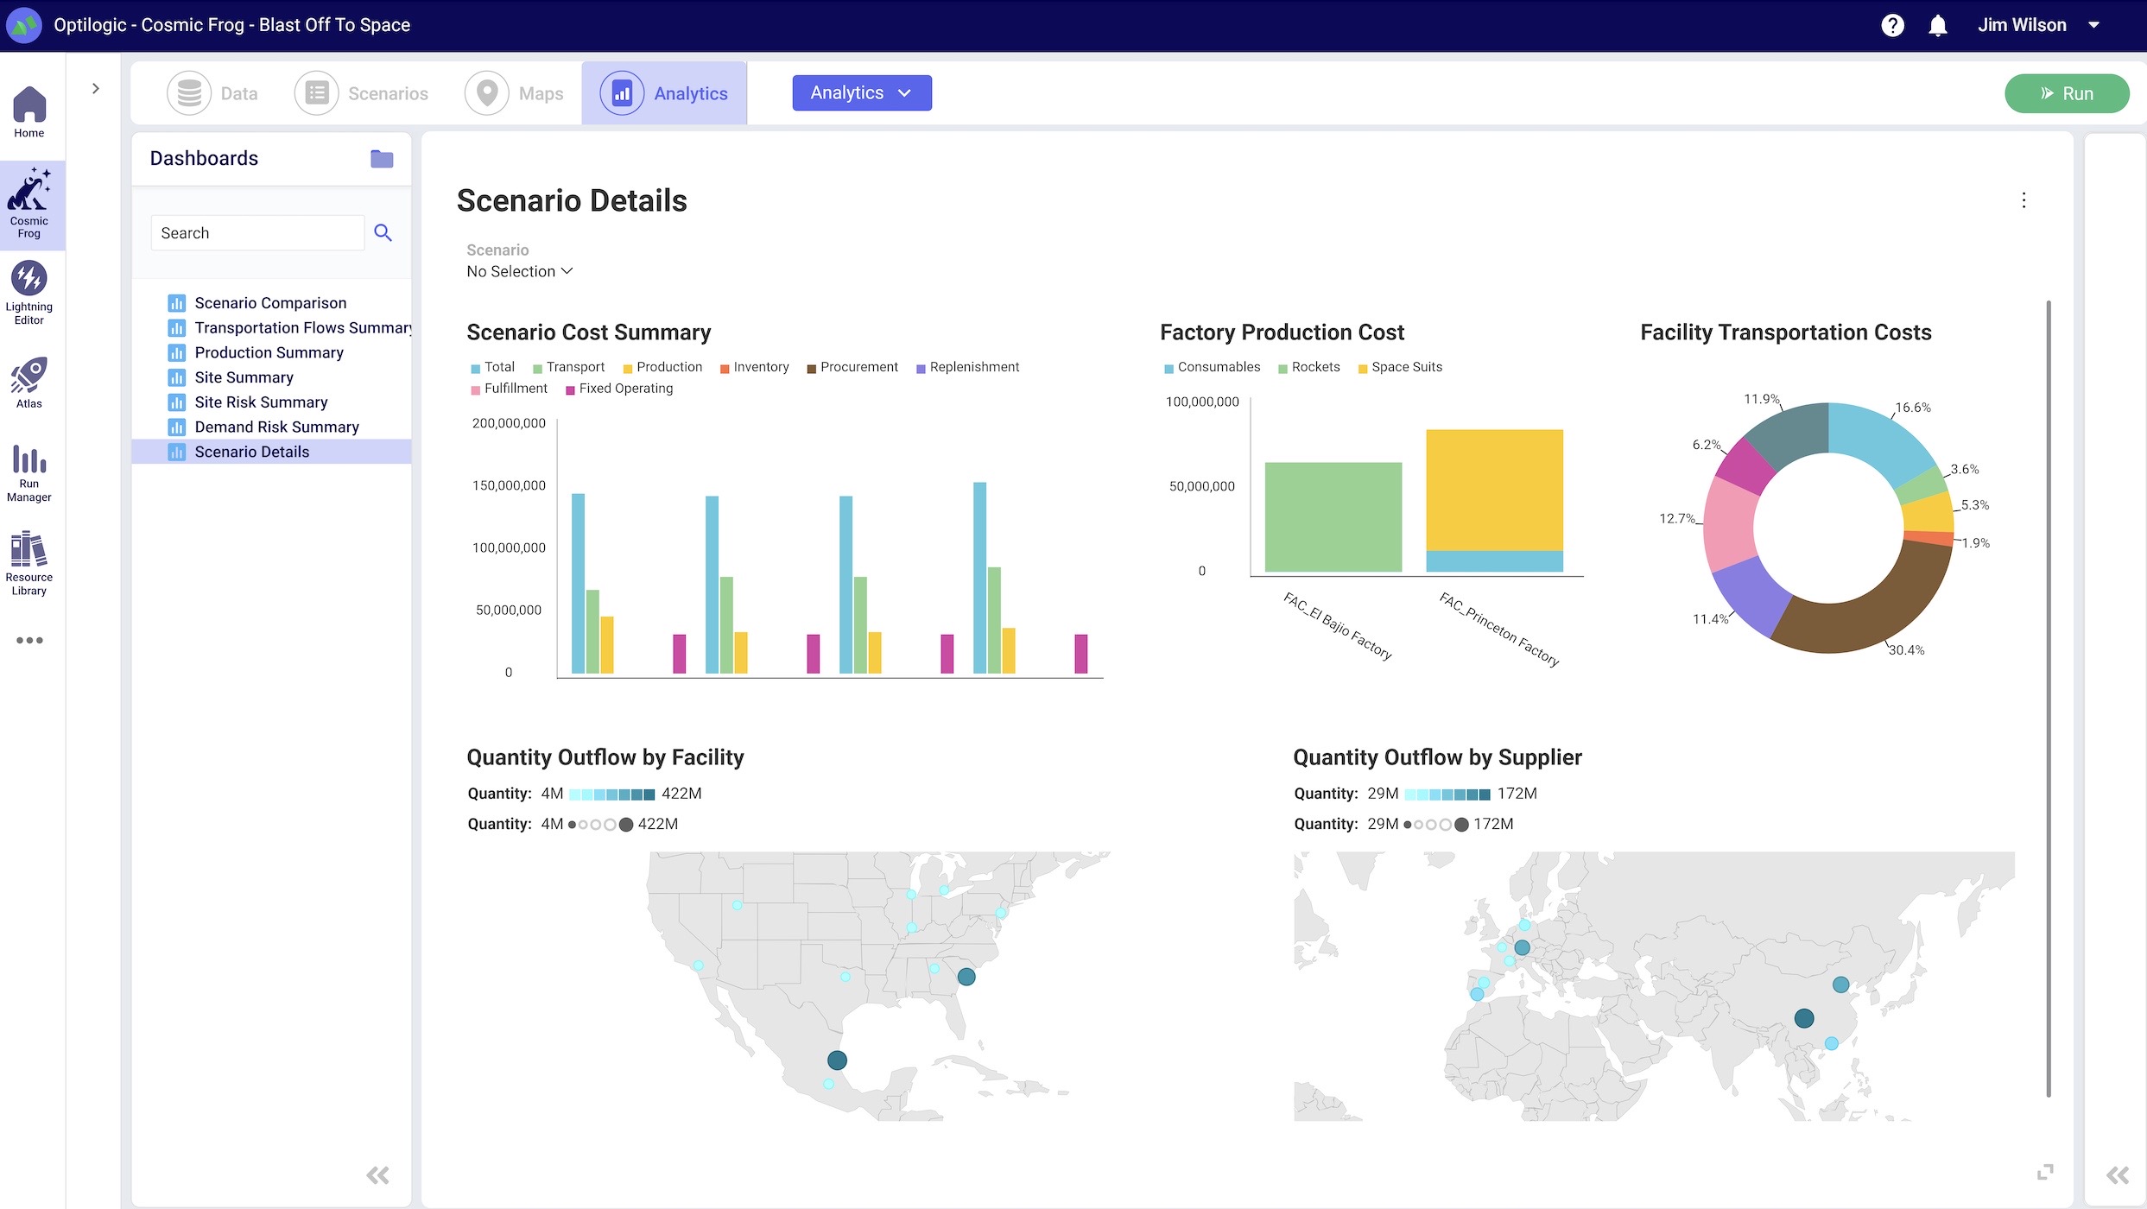This screenshot has height=1209, width=2147.
Task: Open the Atlas rocket icon
Action: [29, 382]
